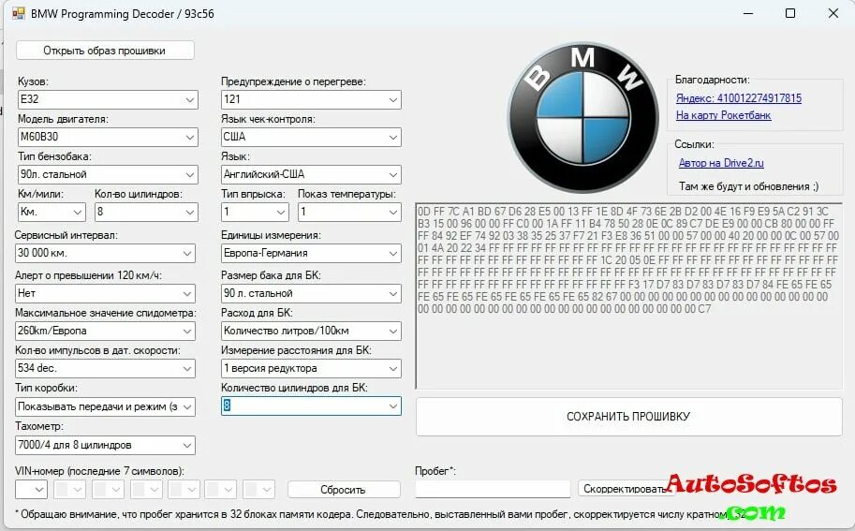Screen dimensions: 855x531
Task: Click the Пробег input field
Action: 493,489
